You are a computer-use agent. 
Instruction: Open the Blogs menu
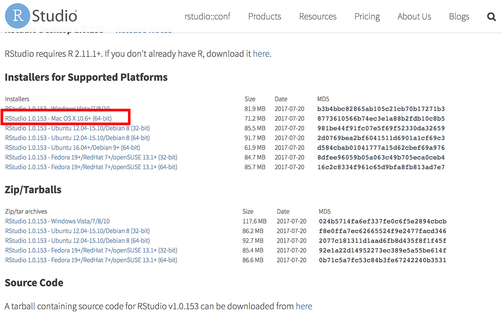click(x=459, y=16)
